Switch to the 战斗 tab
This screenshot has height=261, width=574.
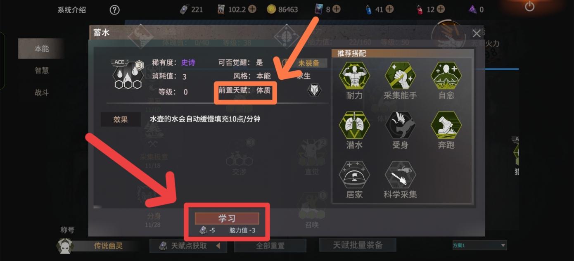click(41, 93)
